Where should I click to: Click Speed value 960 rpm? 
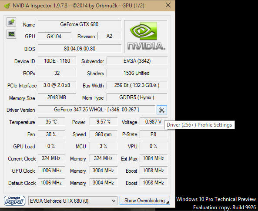pyautogui.click(x=104, y=134)
